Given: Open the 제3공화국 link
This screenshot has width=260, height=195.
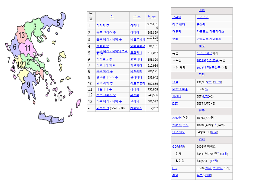Looking at the screenshot, I should (214, 68).
